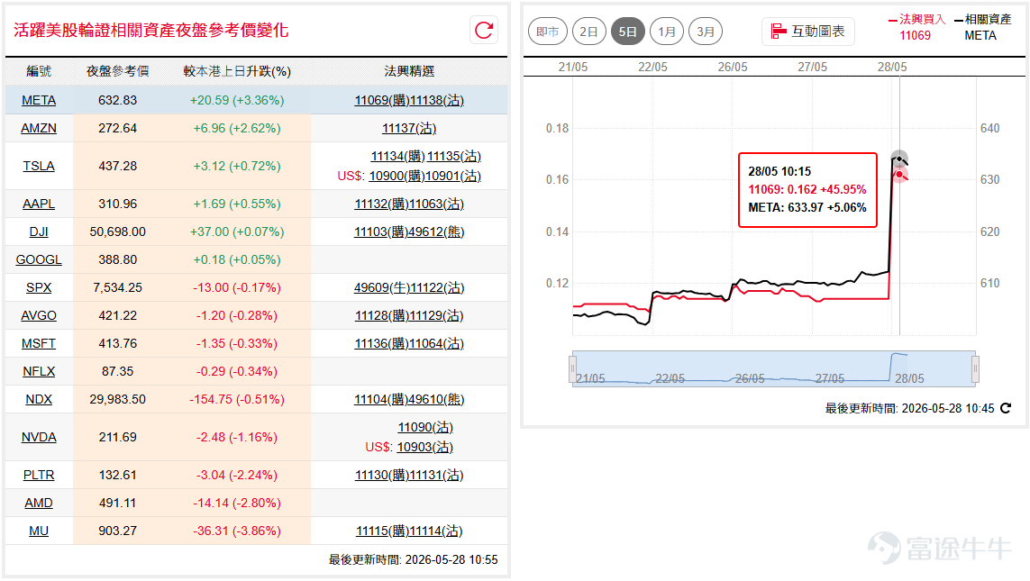The image size is (1030, 581).
Task: Open SPX warrants 49609(牛)11122(沽) link
Action: coord(409,287)
